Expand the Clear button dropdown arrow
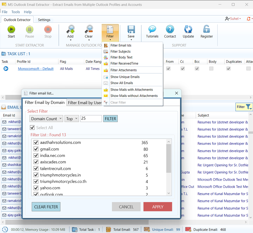This screenshot has width=253, height=233. pos(89,40)
